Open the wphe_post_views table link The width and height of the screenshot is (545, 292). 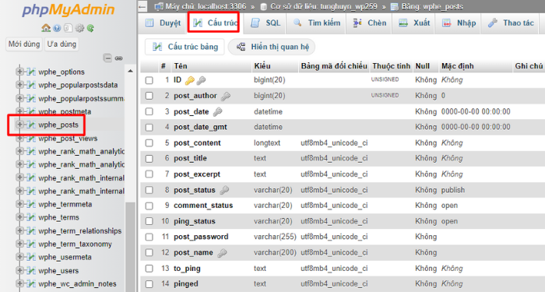click(x=68, y=139)
